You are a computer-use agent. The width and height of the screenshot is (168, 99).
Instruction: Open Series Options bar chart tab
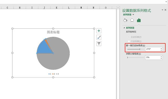[x=139, y=20]
